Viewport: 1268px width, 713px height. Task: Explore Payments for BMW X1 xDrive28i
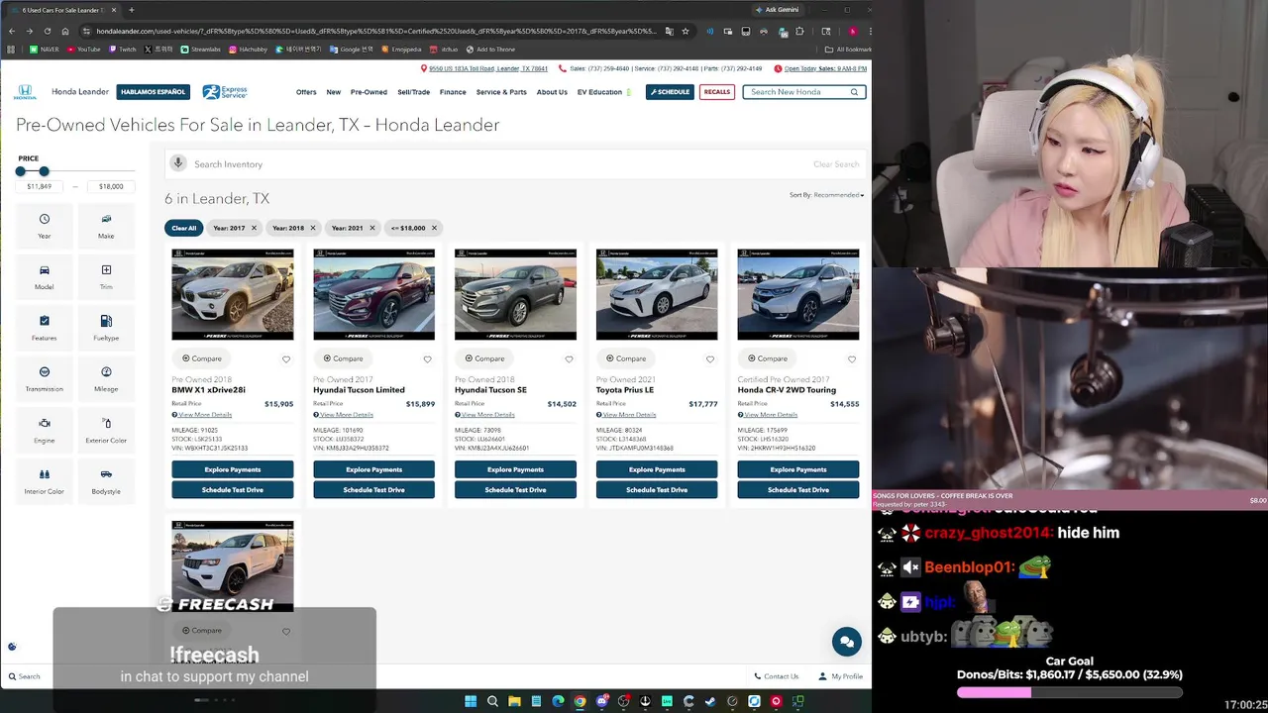click(x=233, y=469)
